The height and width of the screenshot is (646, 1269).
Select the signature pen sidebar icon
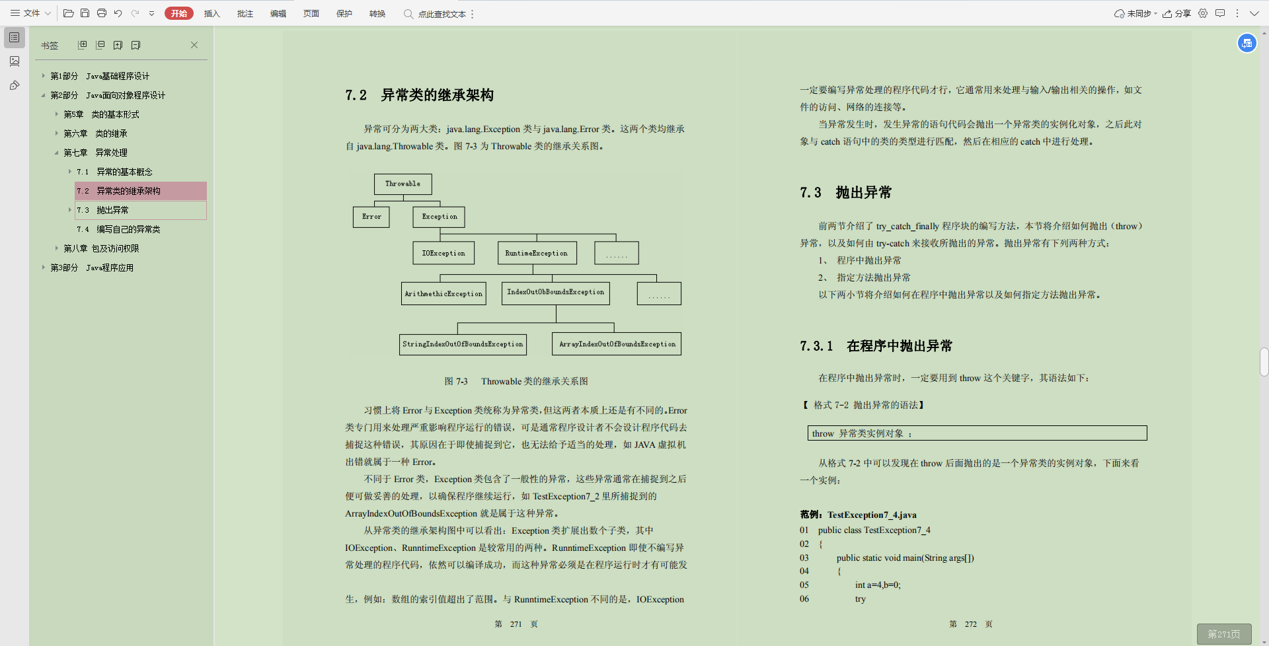pos(15,85)
